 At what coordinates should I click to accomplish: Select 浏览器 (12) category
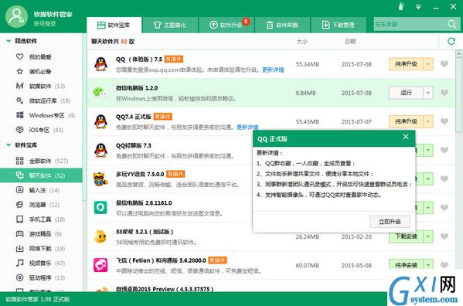point(41,205)
